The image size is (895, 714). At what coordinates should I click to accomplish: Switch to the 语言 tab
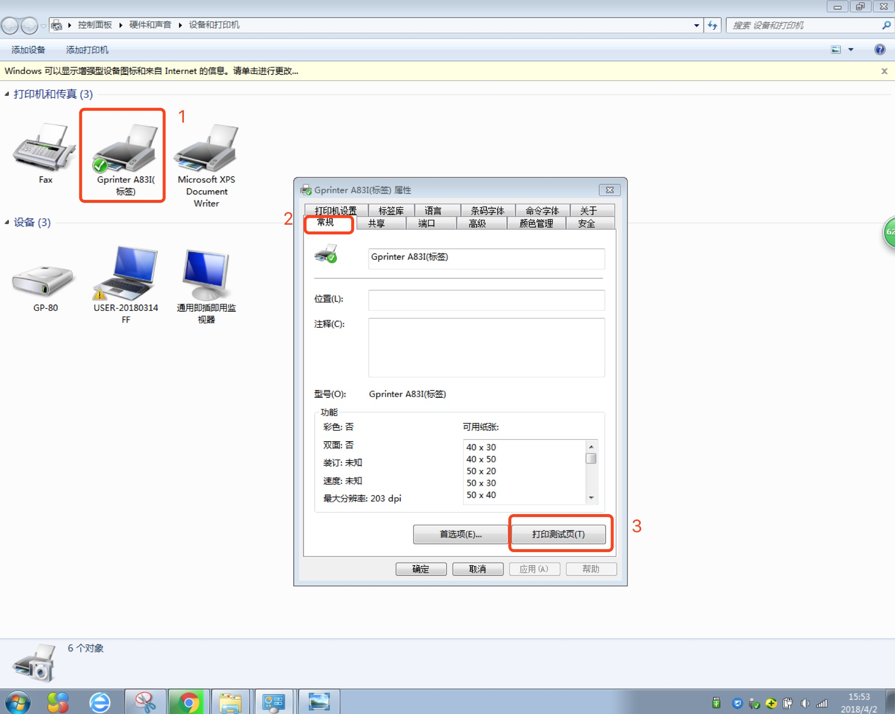click(433, 210)
